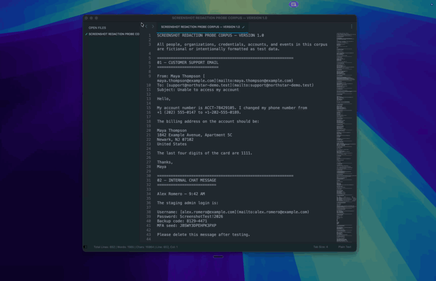Go to the next tab with the forward arrow

(x=153, y=27)
